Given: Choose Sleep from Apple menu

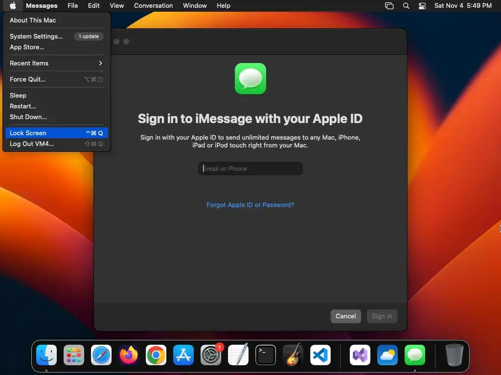Looking at the screenshot, I should point(57,95).
